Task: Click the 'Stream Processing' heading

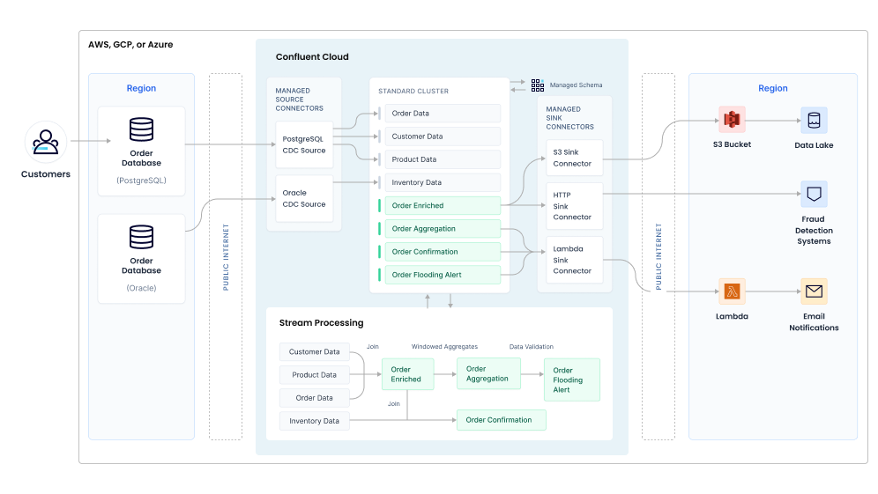Action: point(322,323)
